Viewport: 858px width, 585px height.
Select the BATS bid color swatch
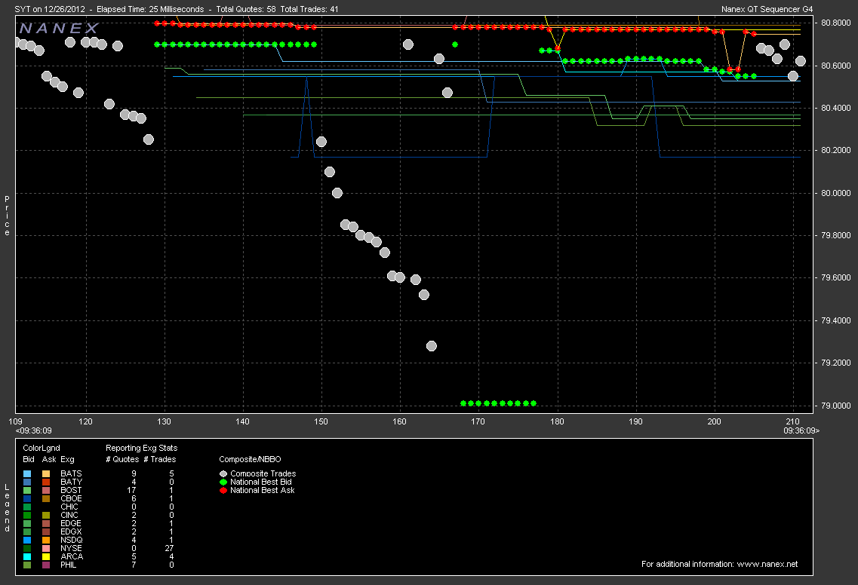click(27, 474)
